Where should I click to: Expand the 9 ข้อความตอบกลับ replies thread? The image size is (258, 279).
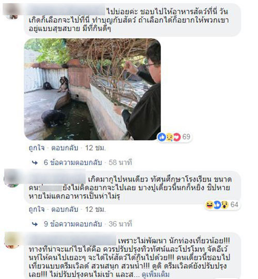pos(73,224)
